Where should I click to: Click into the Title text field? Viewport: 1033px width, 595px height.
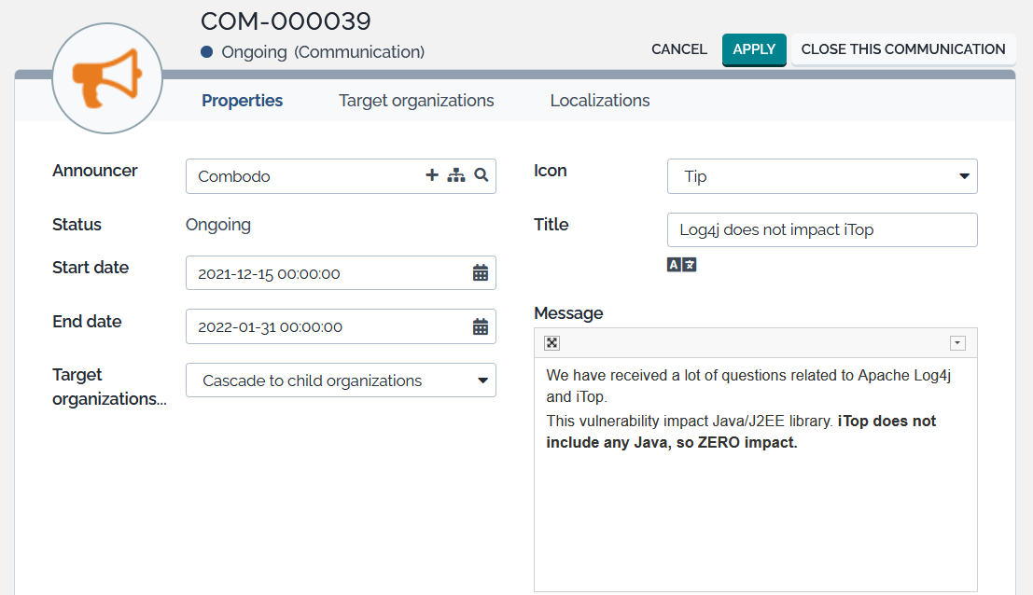(x=821, y=230)
